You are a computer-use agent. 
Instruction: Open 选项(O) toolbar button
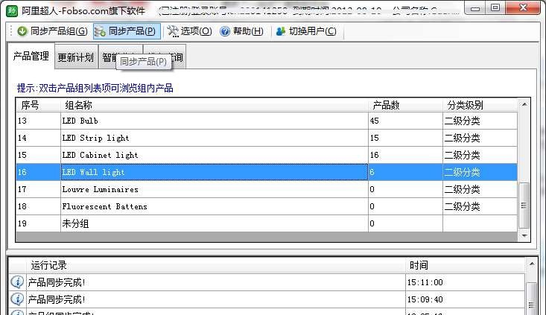189,31
